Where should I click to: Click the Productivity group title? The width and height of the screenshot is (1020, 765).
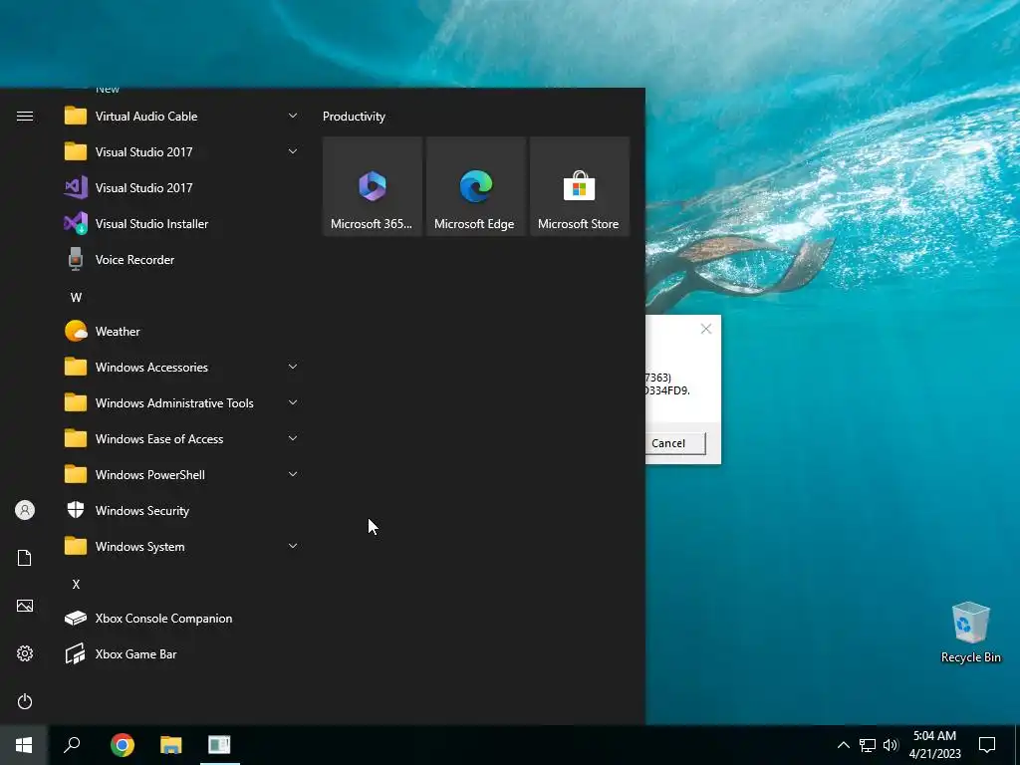pyautogui.click(x=354, y=117)
